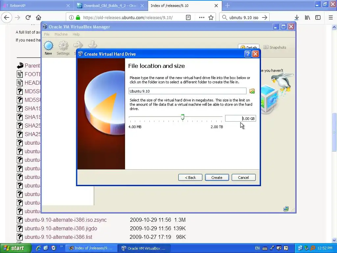The image size is (337, 253).
Task: Open the Help menu in VirtualBox Manager
Action: 76,34
